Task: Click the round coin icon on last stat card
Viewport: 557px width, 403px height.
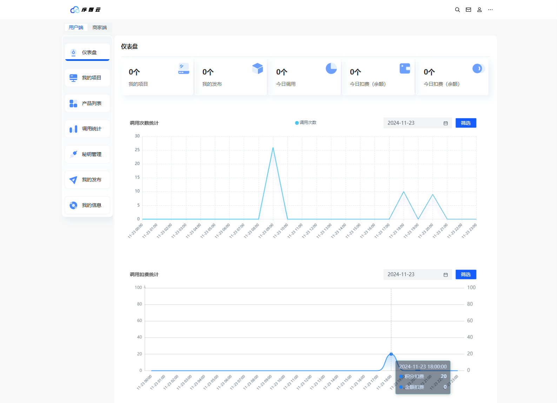Action: 479,69
